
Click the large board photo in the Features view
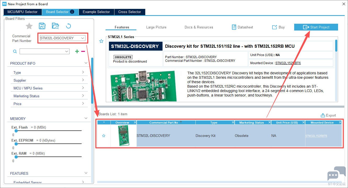click(143, 86)
